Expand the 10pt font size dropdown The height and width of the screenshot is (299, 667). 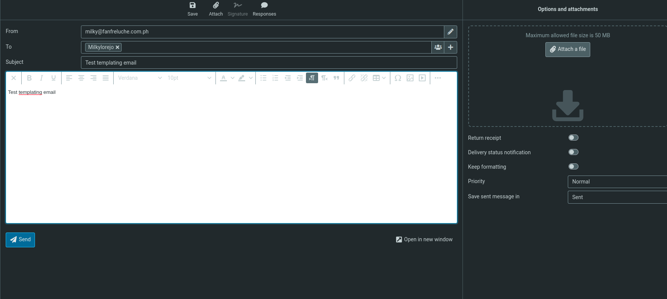(x=189, y=78)
